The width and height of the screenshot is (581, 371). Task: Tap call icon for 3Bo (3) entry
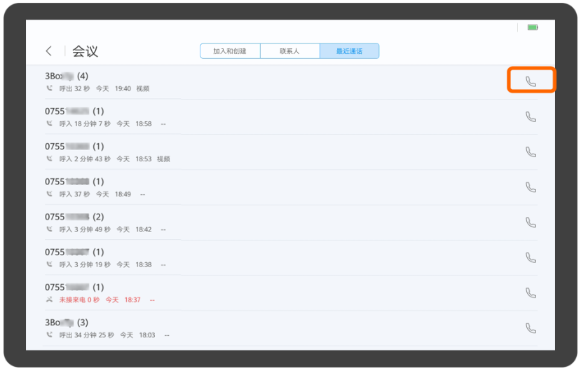coord(531,328)
